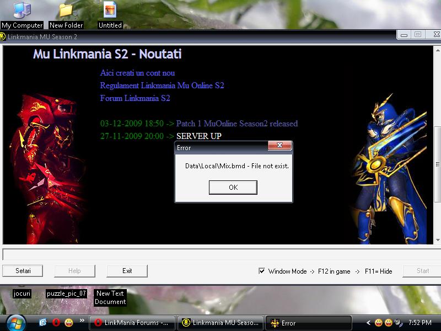Image resolution: width=441 pixels, height=331 pixels.
Task: Open Regulament Linkmania Mu Online S2 link
Action: pyautogui.click(x=162, y=86)
